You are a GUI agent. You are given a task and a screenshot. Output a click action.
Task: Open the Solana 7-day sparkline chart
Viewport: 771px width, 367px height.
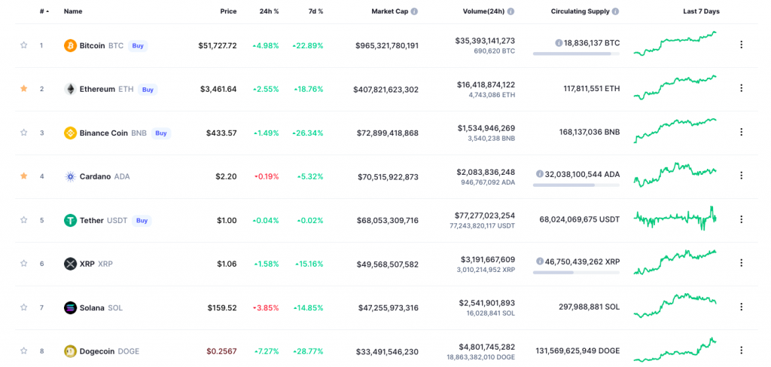click(x=675, y=307)
